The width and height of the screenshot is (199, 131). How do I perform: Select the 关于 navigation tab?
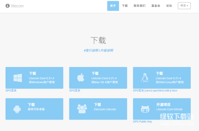pyautogui.click(x=113, y=6)
